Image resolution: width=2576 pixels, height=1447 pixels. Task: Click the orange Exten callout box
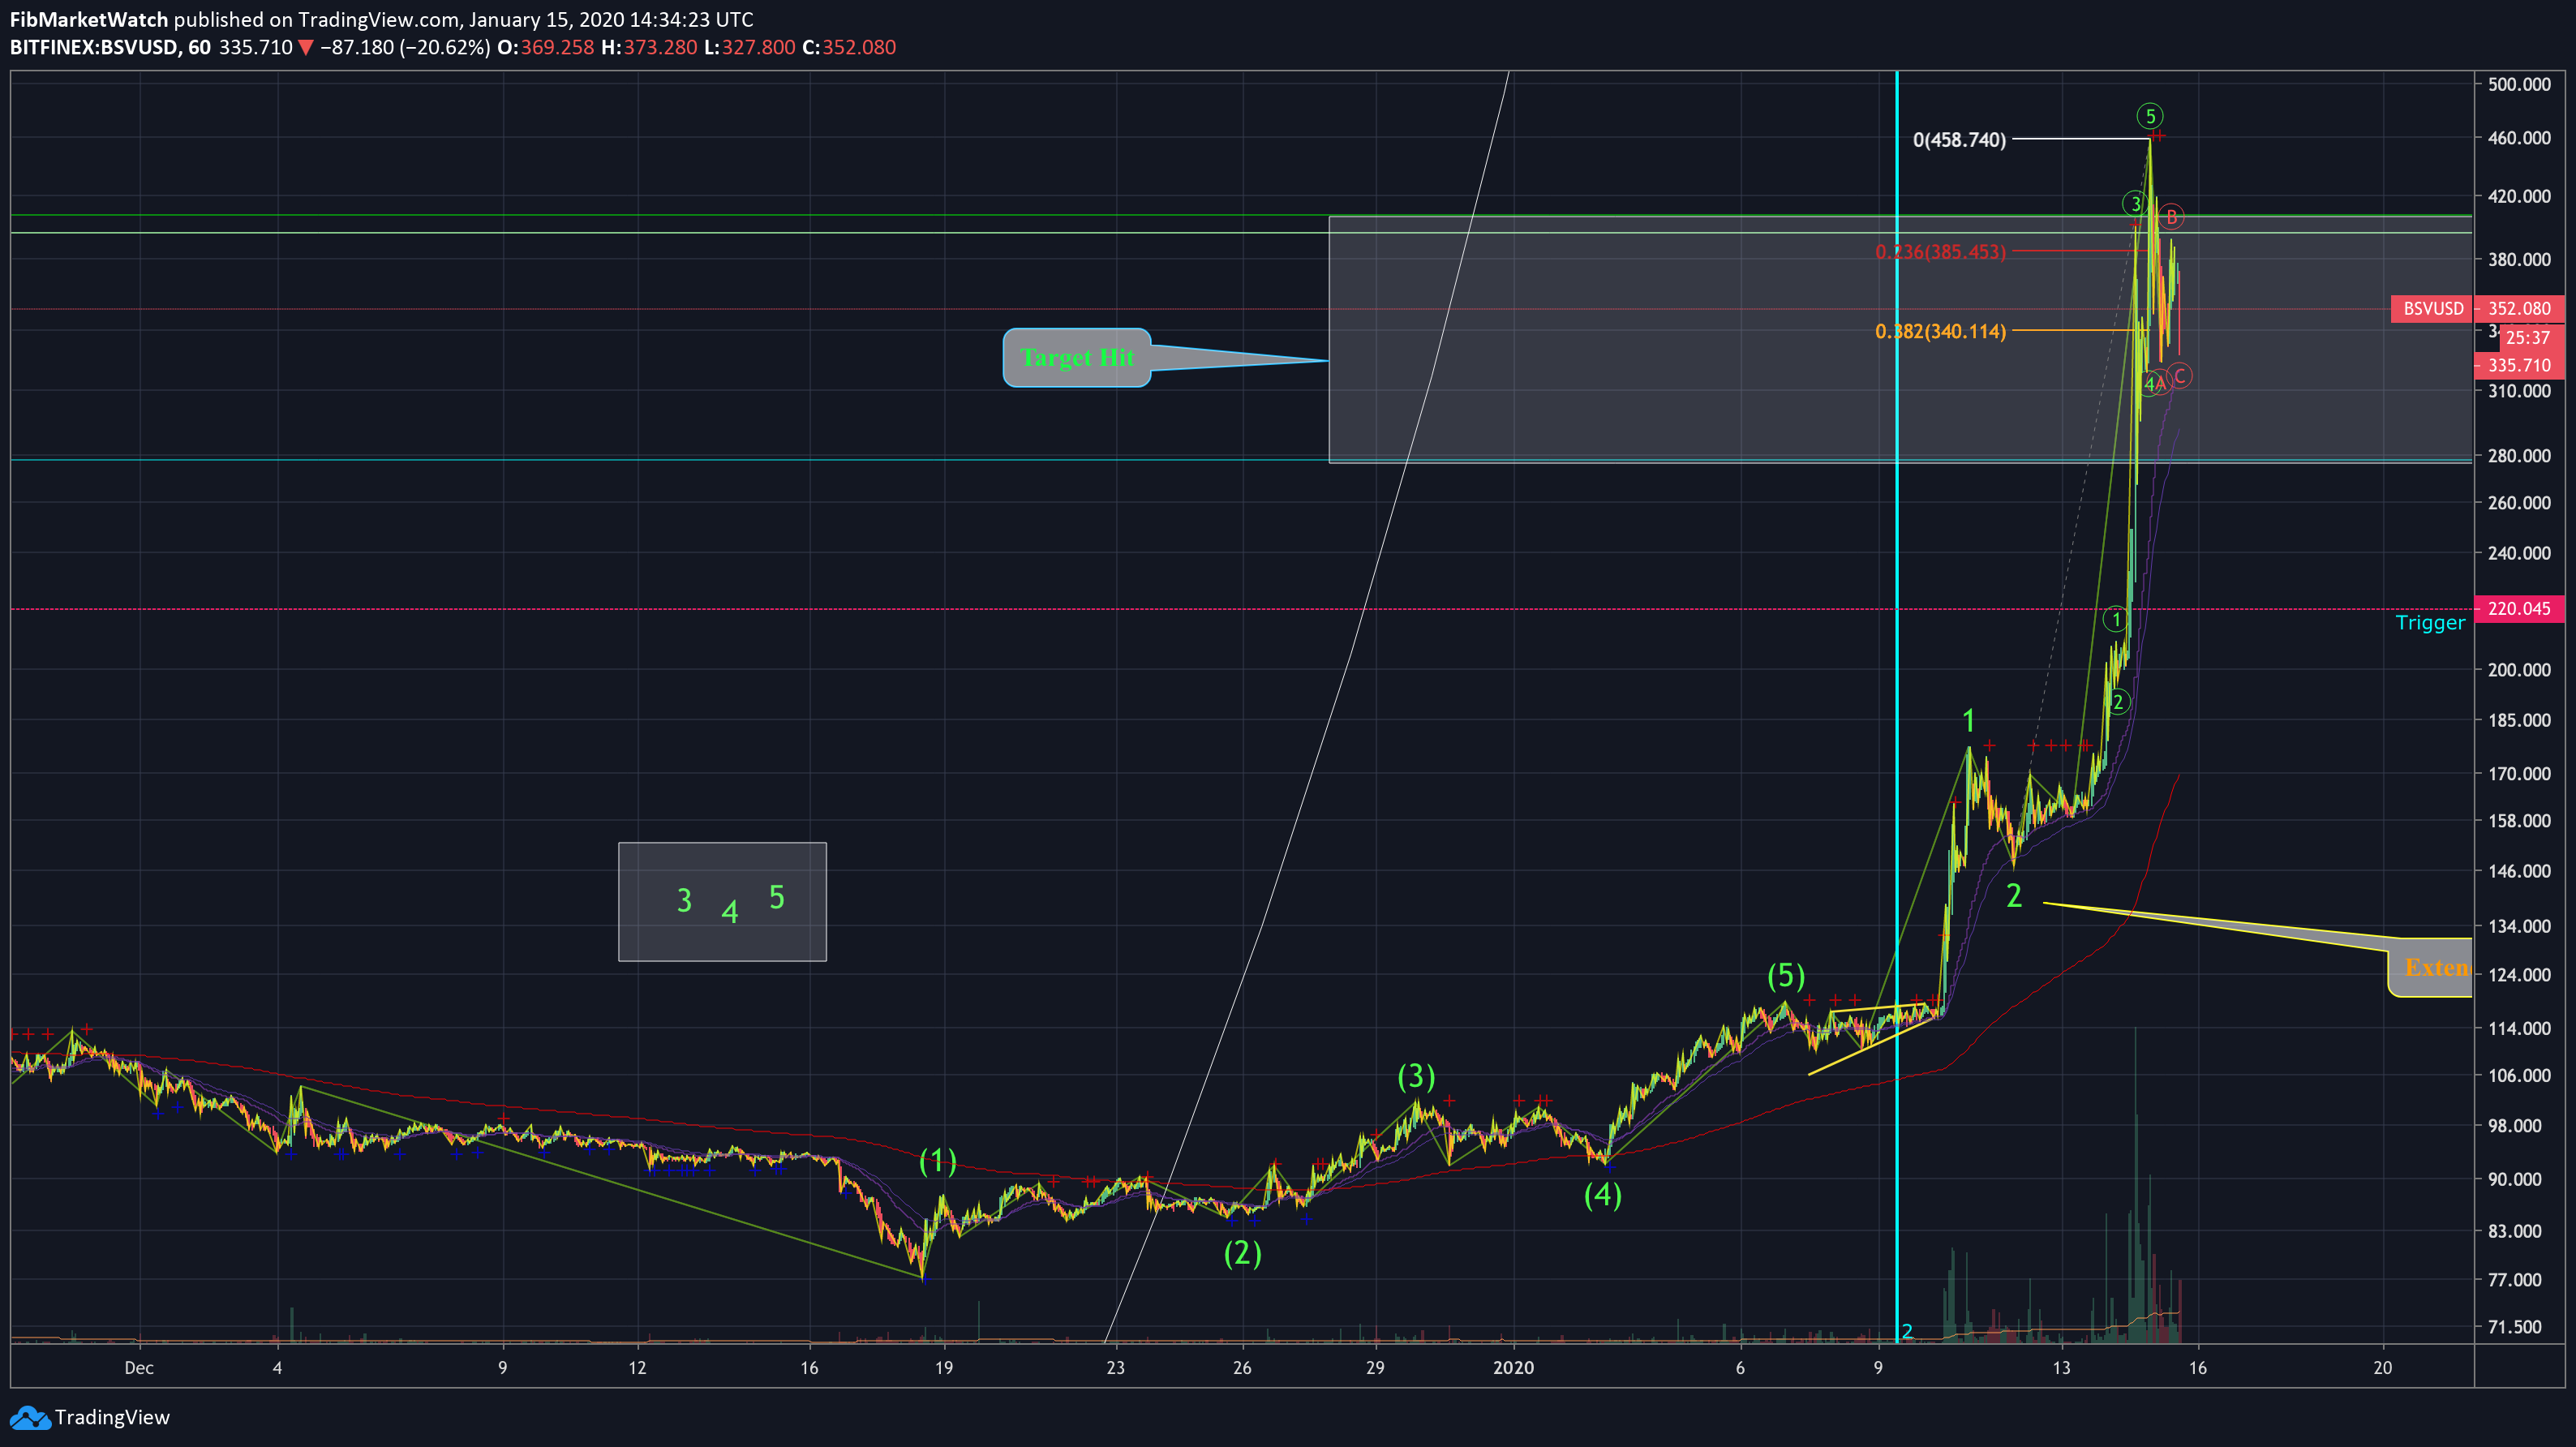pos(2430,967)
